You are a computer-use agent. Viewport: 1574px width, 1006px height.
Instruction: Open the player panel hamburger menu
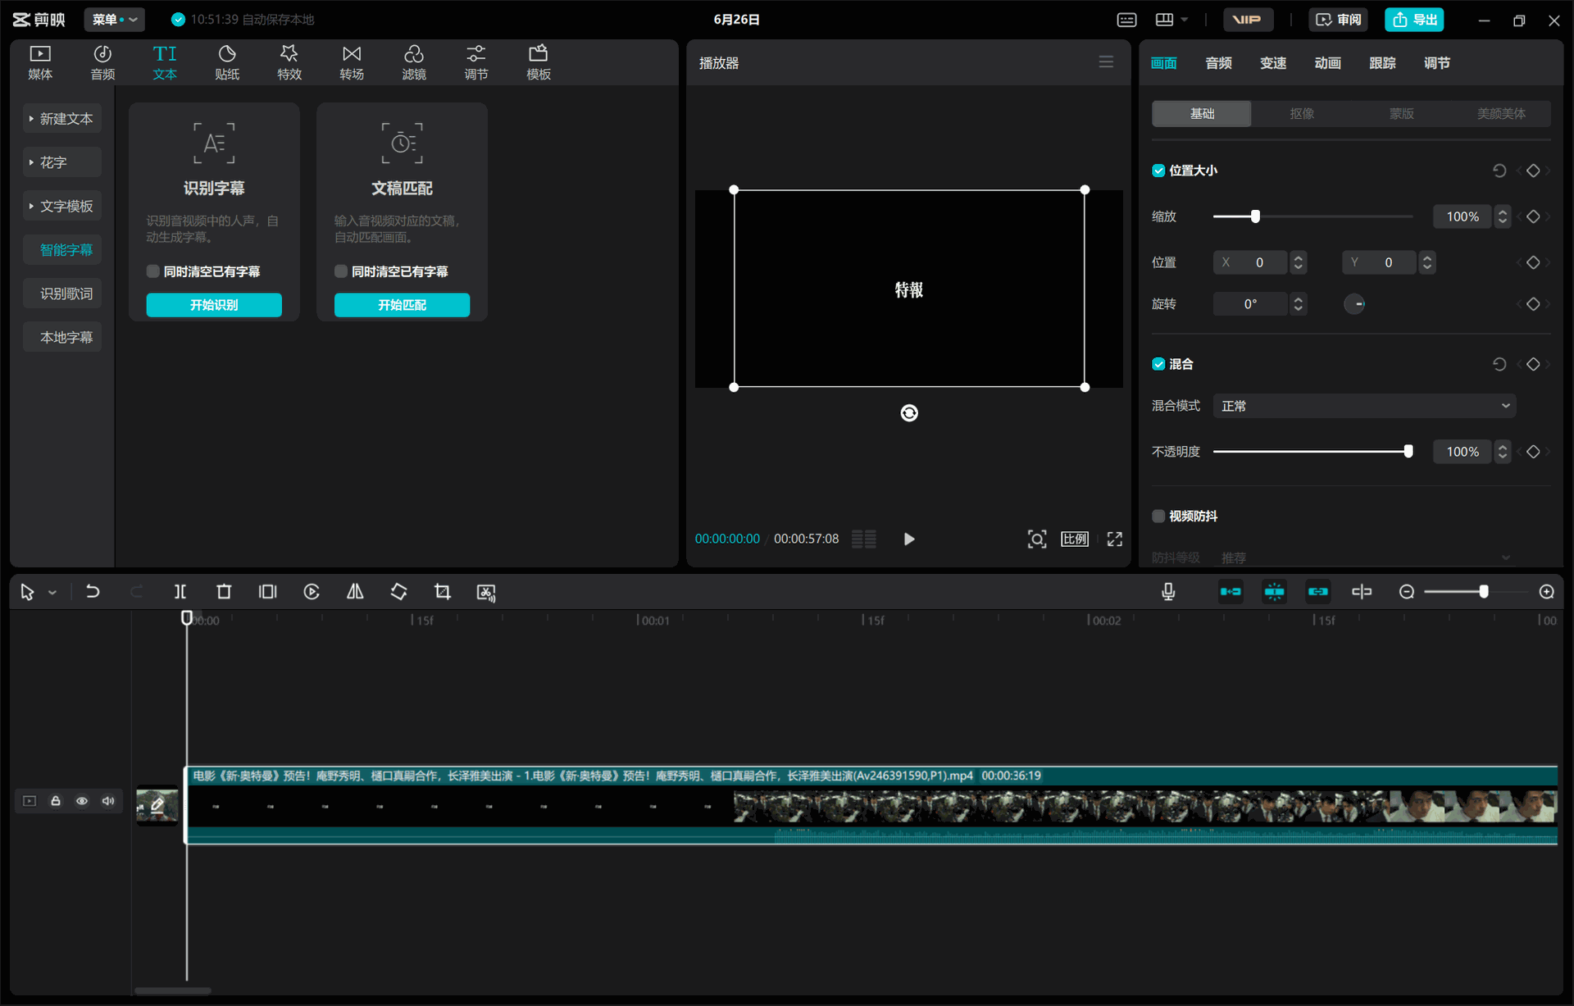(1106, 62)
